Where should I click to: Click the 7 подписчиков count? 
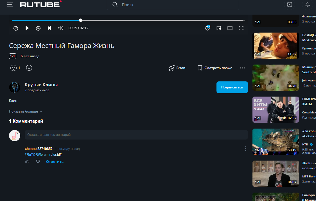click(37, 90)
